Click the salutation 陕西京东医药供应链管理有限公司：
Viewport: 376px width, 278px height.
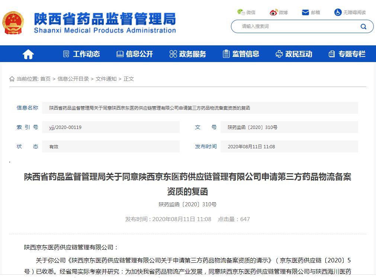[71, 247]
